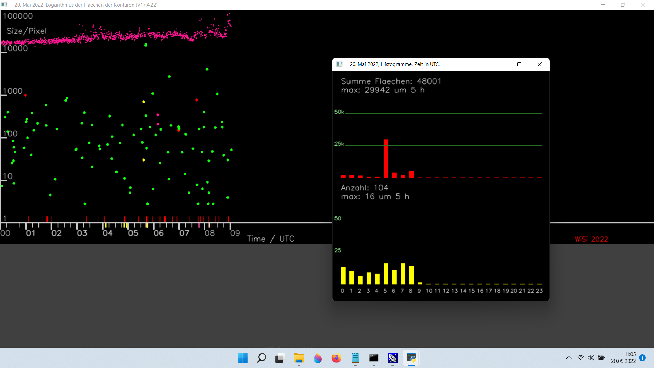Open the satellite dish app in taskbar
Screen dimensions: 654x368
tap(392, 358)
